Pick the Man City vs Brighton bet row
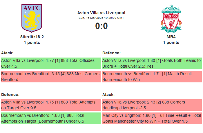Viewport: 203px width, 133px height. 152,118
